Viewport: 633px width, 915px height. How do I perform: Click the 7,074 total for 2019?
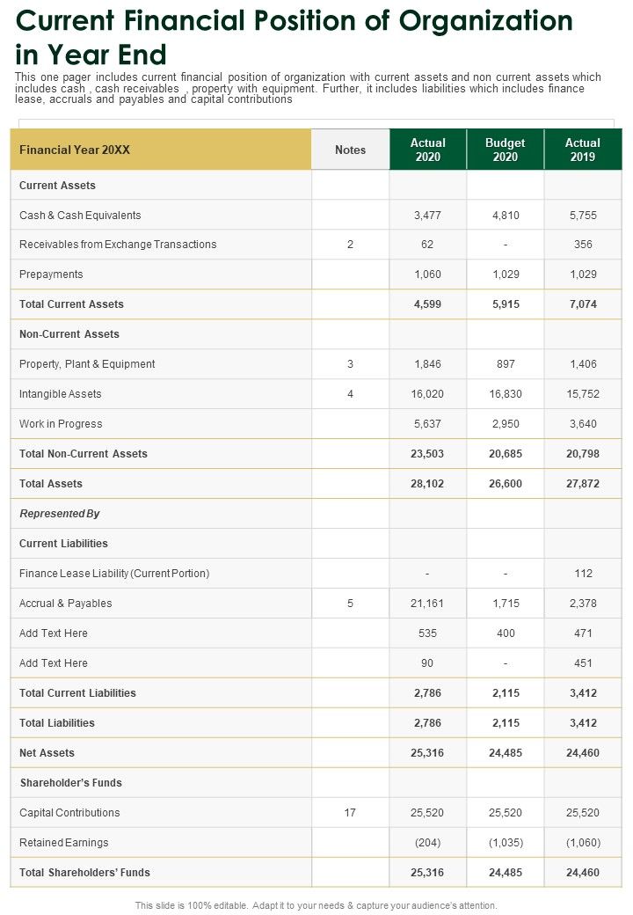(x=583, y=304)
